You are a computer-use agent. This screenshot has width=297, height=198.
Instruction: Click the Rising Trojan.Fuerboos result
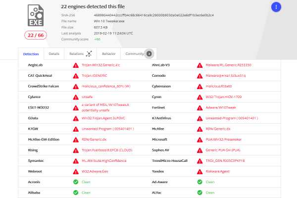pos(107,150)
